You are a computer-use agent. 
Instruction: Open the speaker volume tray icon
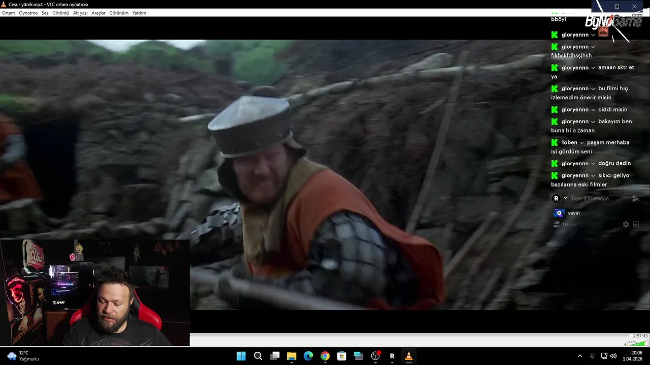click(613, 356)
